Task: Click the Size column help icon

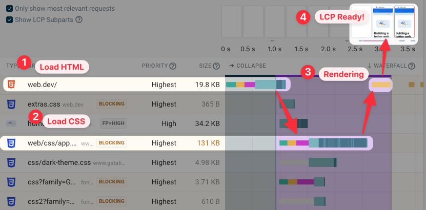Action: point(216,66)
